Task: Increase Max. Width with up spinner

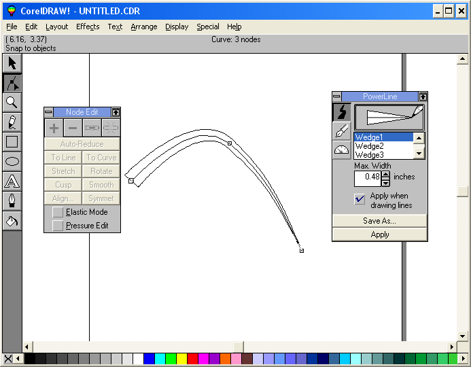Action: tap(385, 174)
